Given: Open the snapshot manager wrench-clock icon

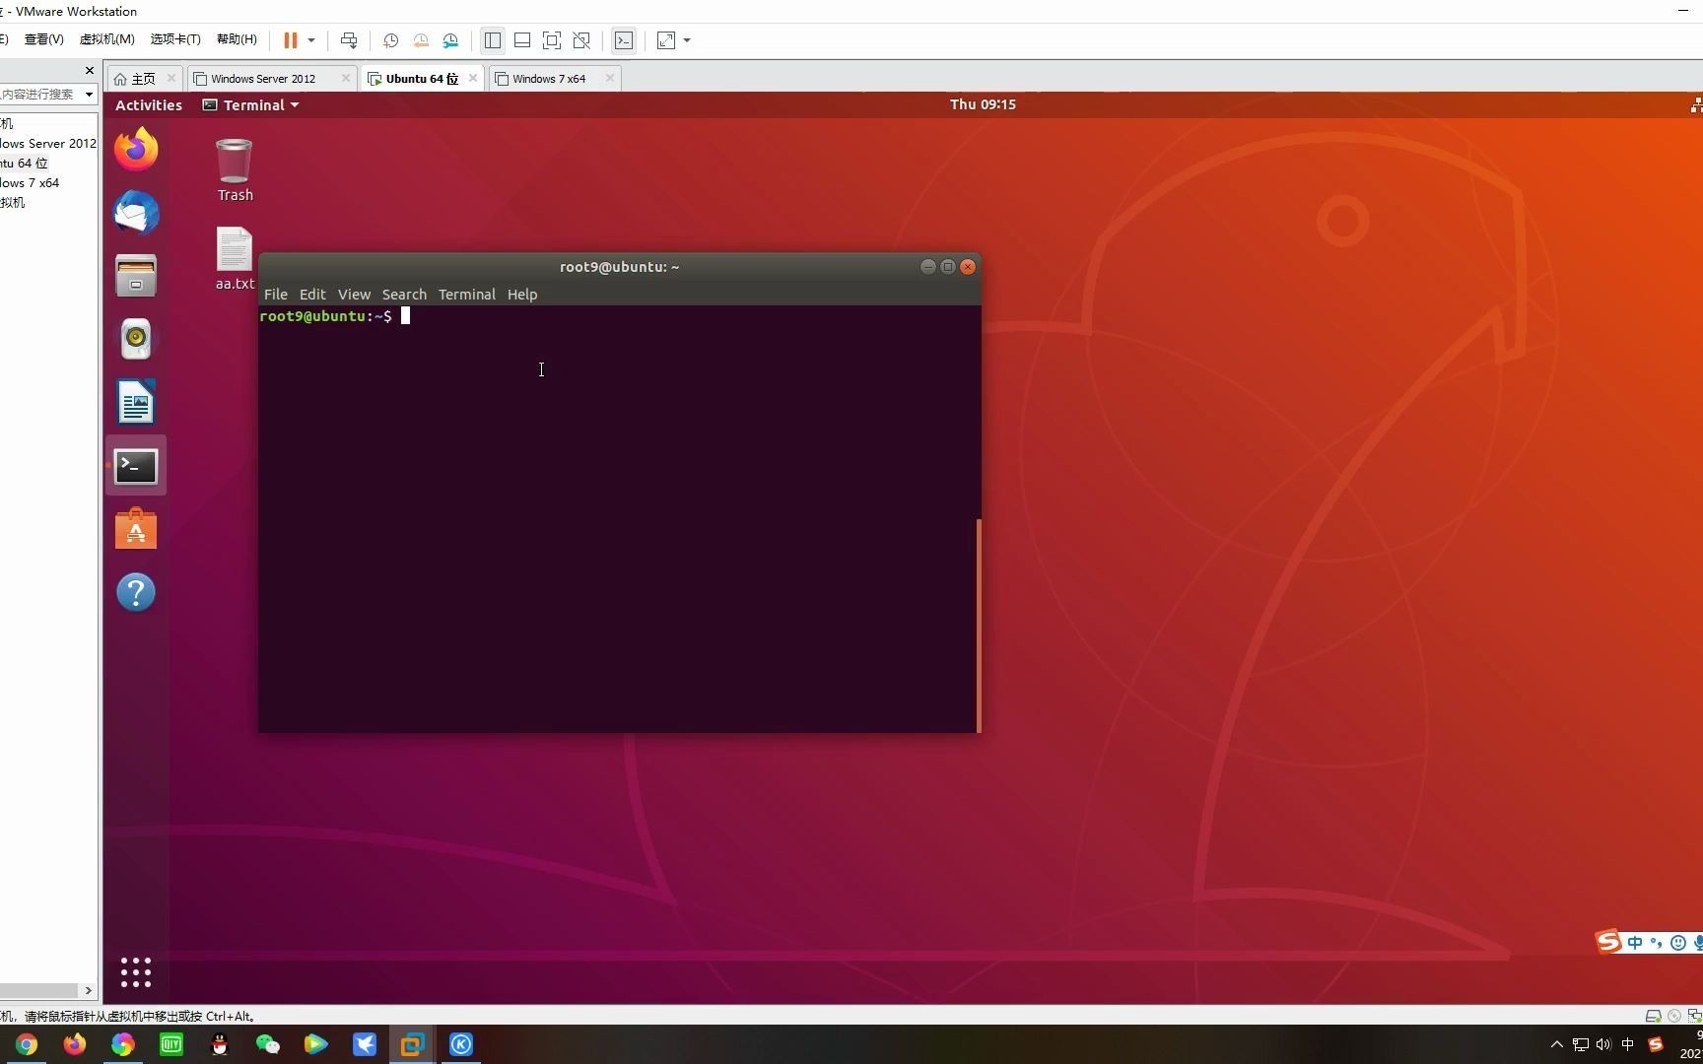Looking at the screenshot, I should pyautogui.click(x=451, y=40).
